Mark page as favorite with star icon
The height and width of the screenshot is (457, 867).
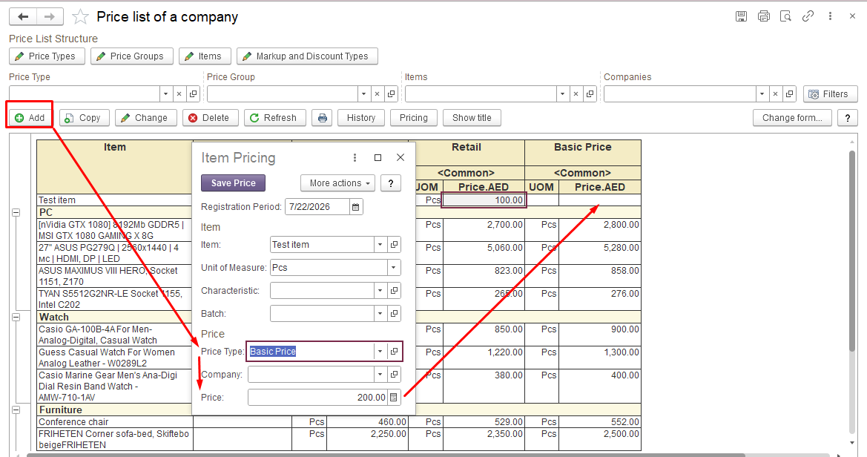tap(80, 16)
